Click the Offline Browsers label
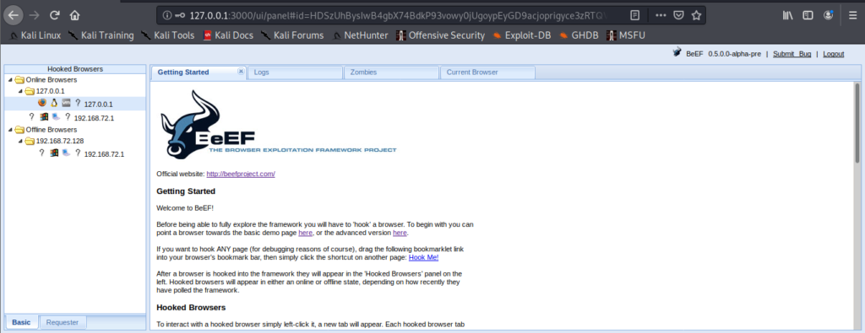The width and height of the screenshot is (865, 333). [52, 130]
